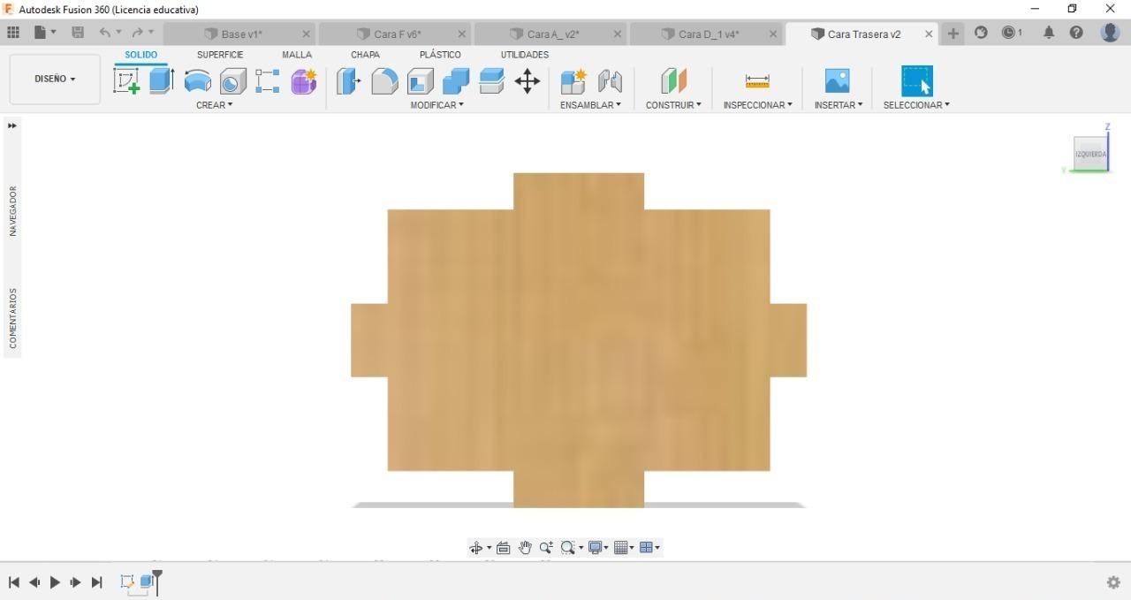This screenshot has height=600, width=1131.
Task: Click the IZQUIERDA face on ViewCube
Action: (1090, 154)
